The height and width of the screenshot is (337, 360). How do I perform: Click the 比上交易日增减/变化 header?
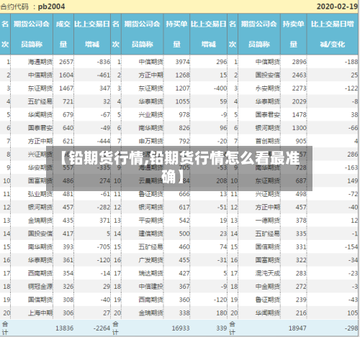point(333,34)
